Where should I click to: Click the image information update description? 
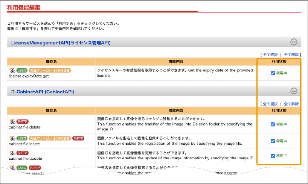(x=176, y=155)
